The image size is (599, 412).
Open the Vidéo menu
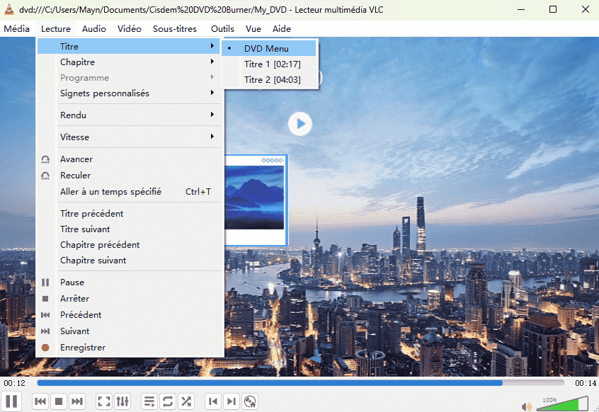130,28
